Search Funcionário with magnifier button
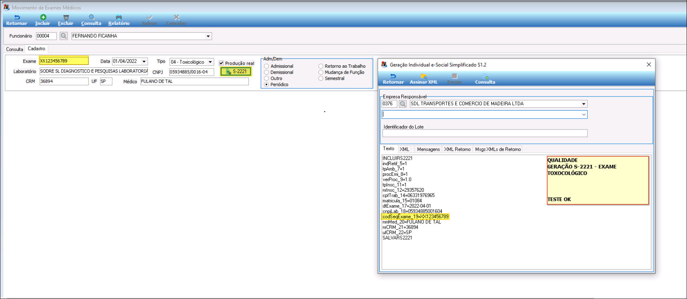687x299 pixels. [x=64, y=36]
